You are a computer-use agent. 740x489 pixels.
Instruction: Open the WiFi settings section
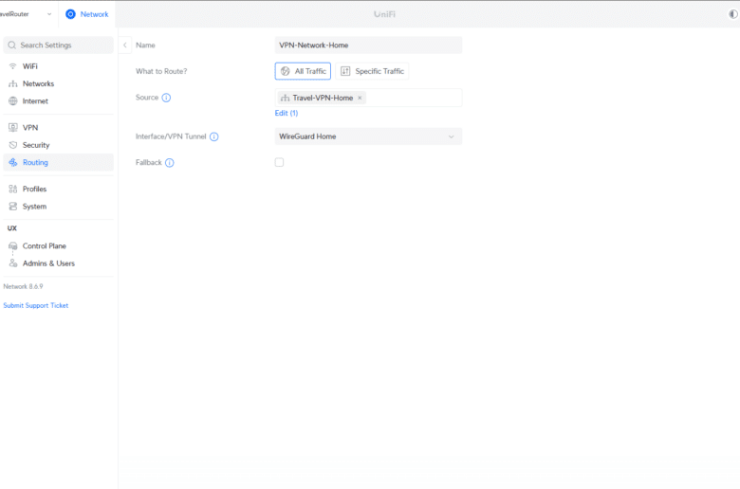coord(58,66)
